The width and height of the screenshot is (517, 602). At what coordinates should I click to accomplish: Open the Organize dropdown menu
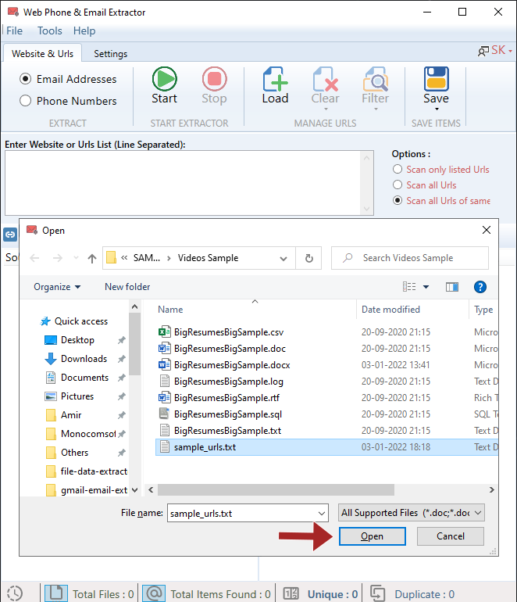[x=57, y=287]
